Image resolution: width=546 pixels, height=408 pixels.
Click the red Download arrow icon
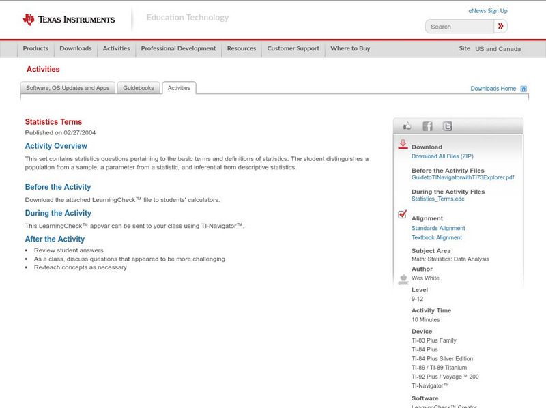403,144
